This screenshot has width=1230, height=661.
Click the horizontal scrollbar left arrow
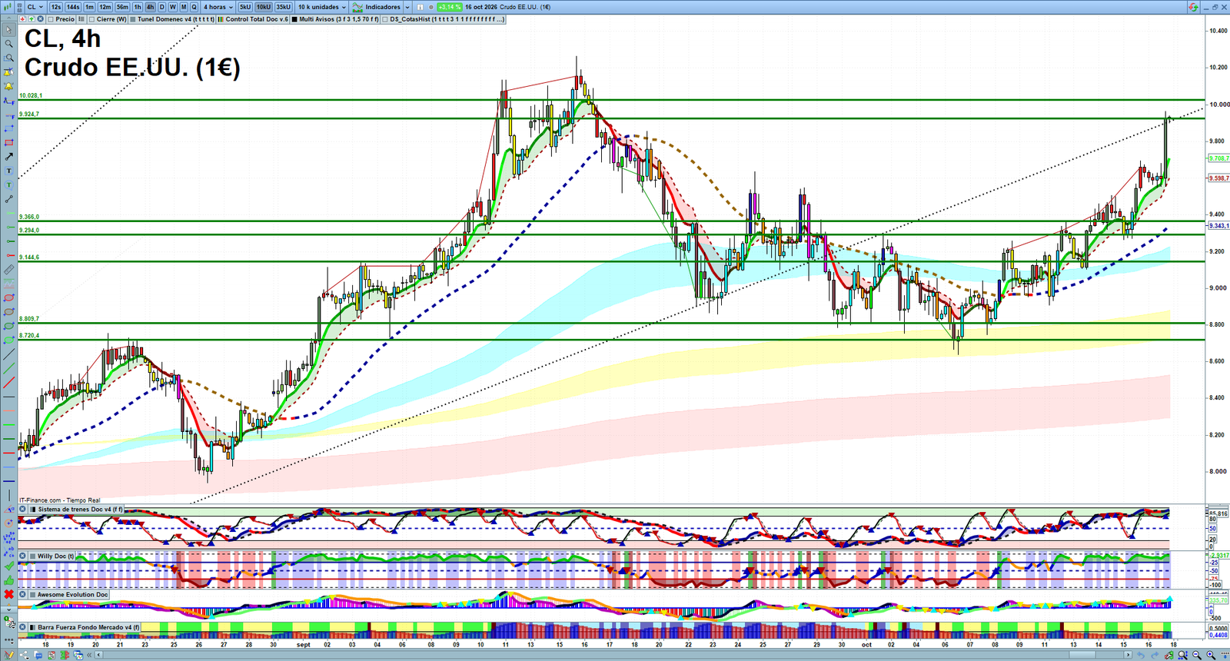click(98, 655)
